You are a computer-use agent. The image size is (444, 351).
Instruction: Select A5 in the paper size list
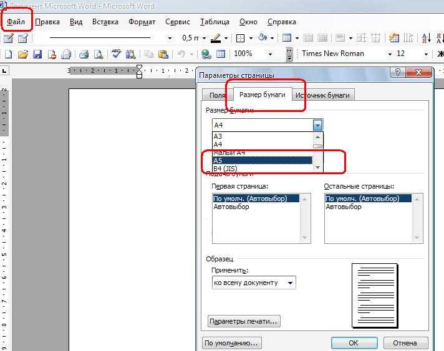click(x=262, y=161)
